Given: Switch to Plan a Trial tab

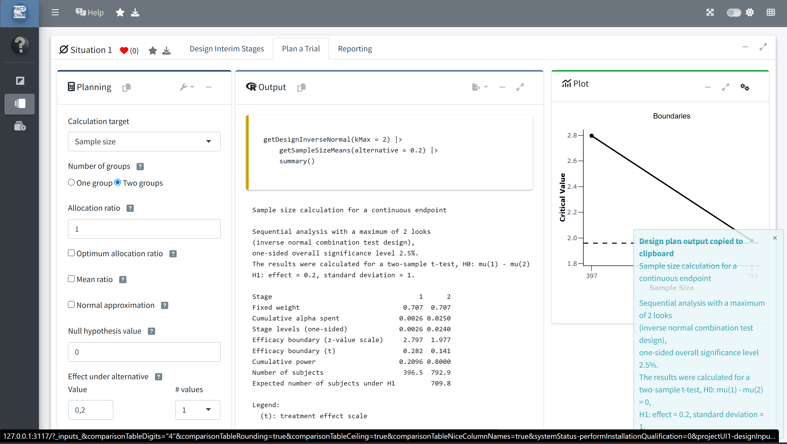Looking at the screenshot, I should click(x=301, y=49).
